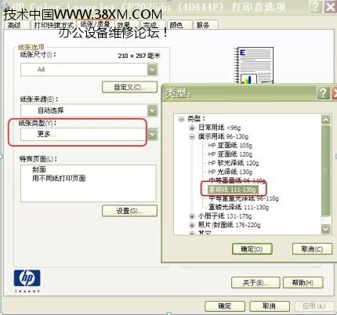Click the help question mark in 类型 dialog
Image resolution: width=337 pixels, height=315 pixels.
click(323, 93)
